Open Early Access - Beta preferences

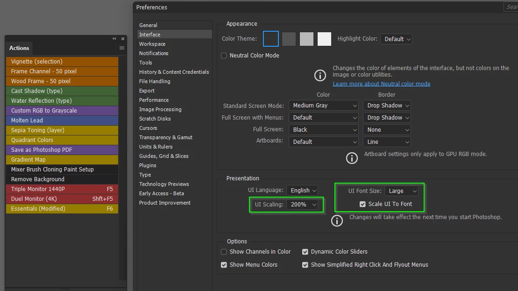point(174,193)
